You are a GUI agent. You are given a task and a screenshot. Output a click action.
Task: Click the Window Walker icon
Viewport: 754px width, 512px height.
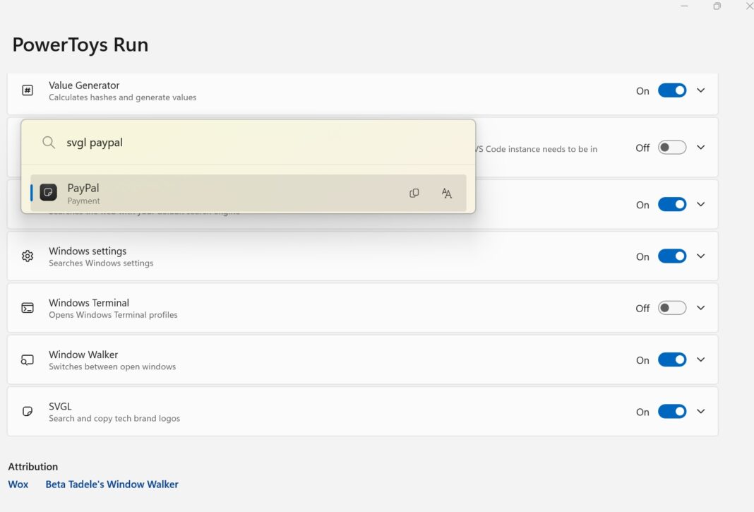click(x=28, y=360)
